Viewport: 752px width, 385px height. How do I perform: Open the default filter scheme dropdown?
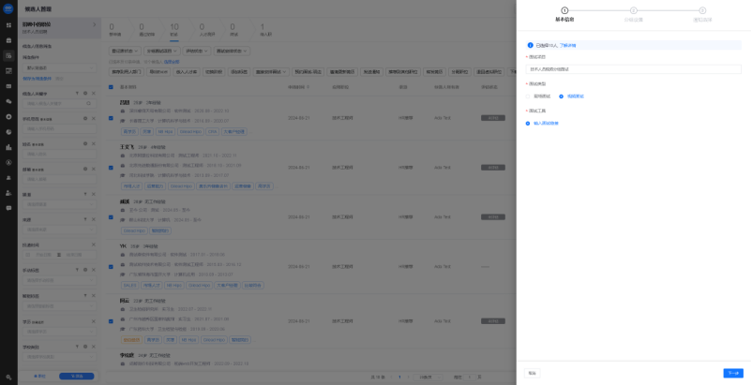pos(59,68)
